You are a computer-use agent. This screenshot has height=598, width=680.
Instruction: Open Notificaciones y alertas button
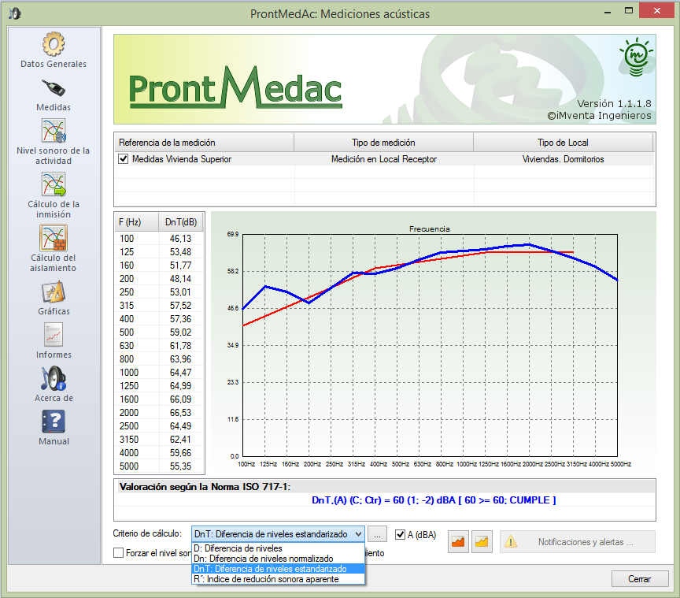pyautogui.click(x=577, y=542)
